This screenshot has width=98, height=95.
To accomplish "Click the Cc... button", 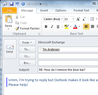I will [x=27, y=56].
